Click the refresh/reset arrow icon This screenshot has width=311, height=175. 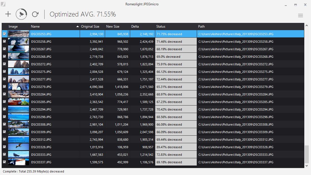35,14
